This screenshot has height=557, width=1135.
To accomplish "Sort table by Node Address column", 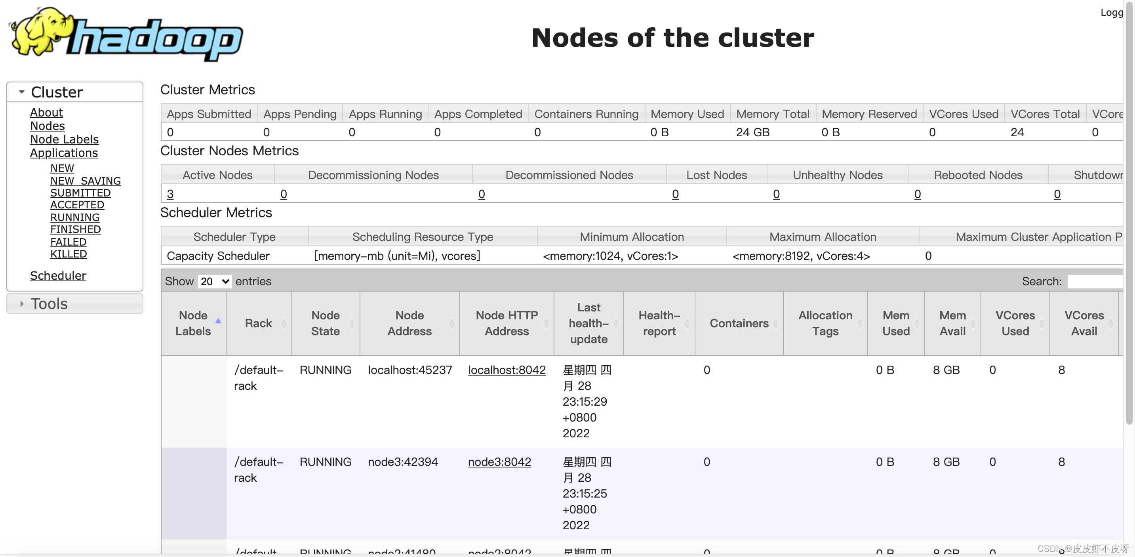I will 410,323.
